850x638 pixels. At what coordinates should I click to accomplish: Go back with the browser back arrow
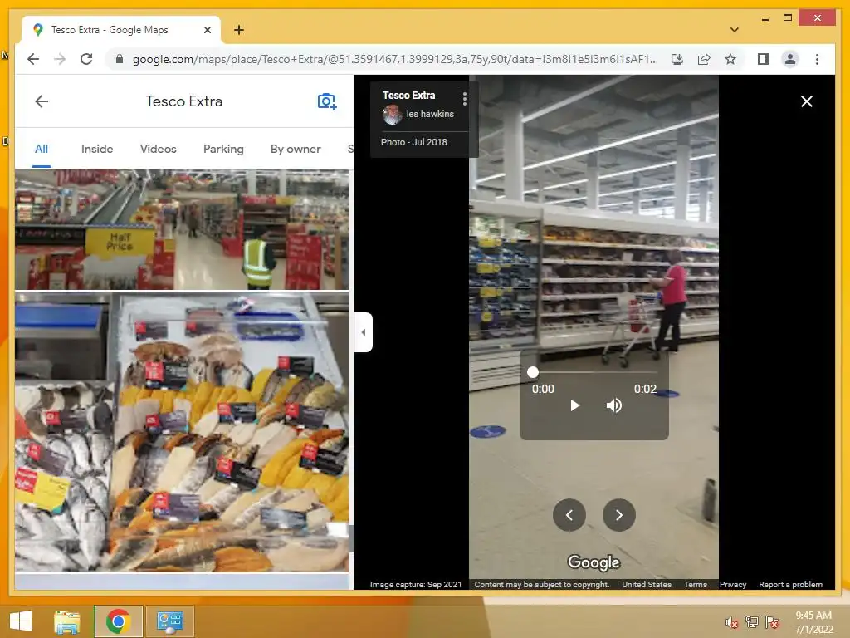tap(33, 59)
